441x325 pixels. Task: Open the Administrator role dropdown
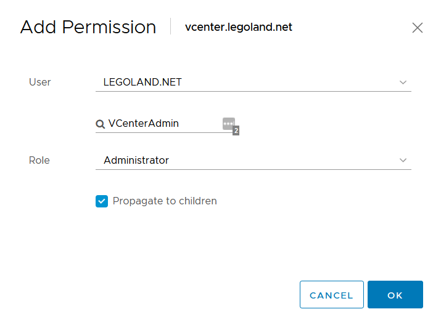pyautogui.click(x=247, y=160)
